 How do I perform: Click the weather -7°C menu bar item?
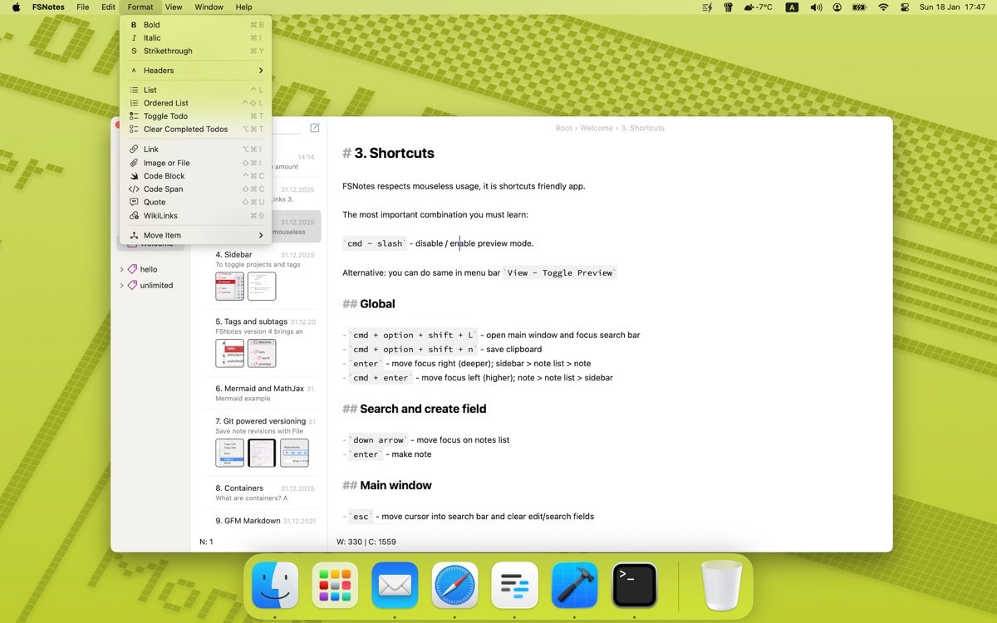tap(758, 7)
